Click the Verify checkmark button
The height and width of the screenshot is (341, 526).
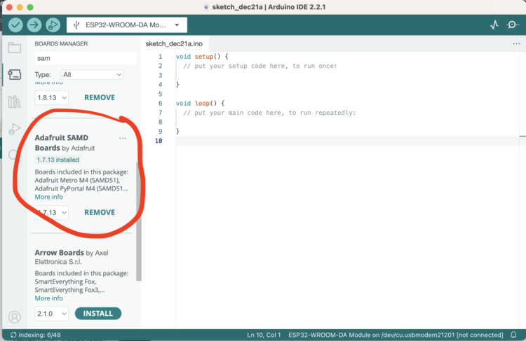pyautogui.click(x=15, y=25)
